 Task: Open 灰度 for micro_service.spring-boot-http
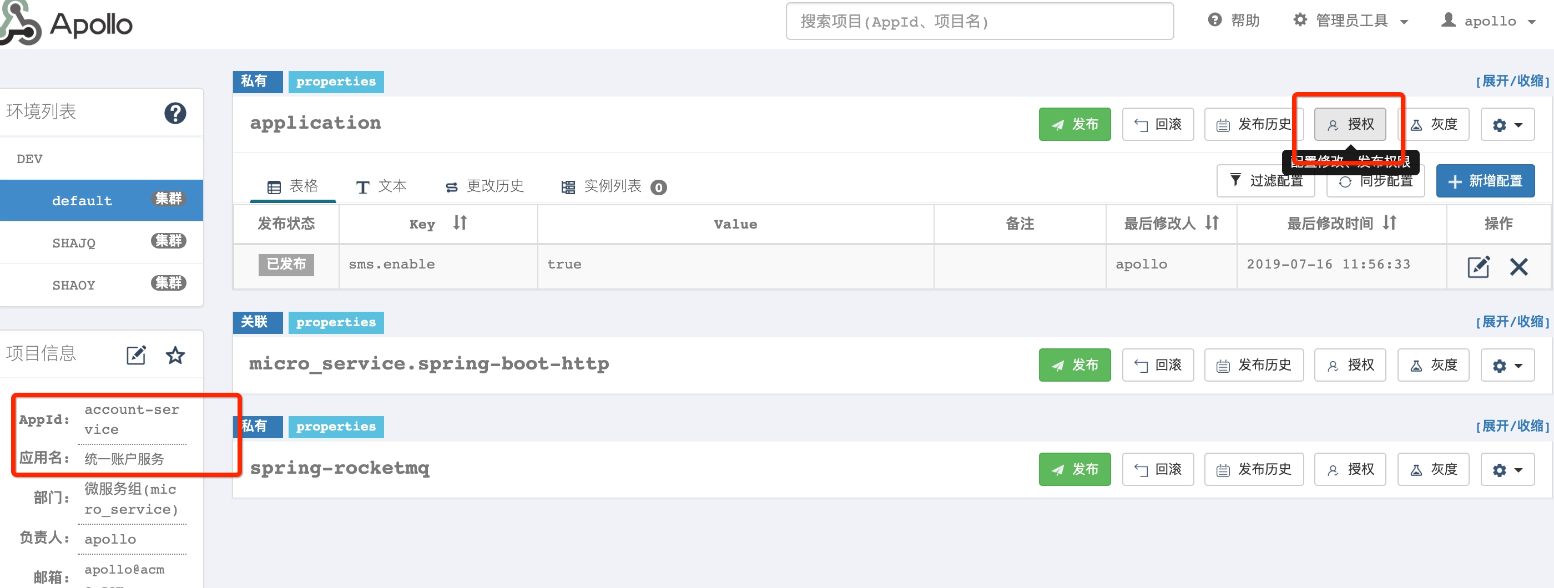point(1434,365)
